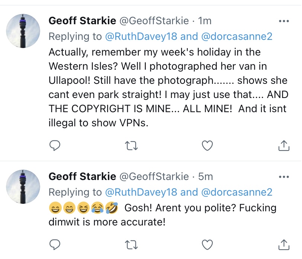Open the avatar on the second tweet
This screenshot has height=259, width=302.
tap(24, 186)
